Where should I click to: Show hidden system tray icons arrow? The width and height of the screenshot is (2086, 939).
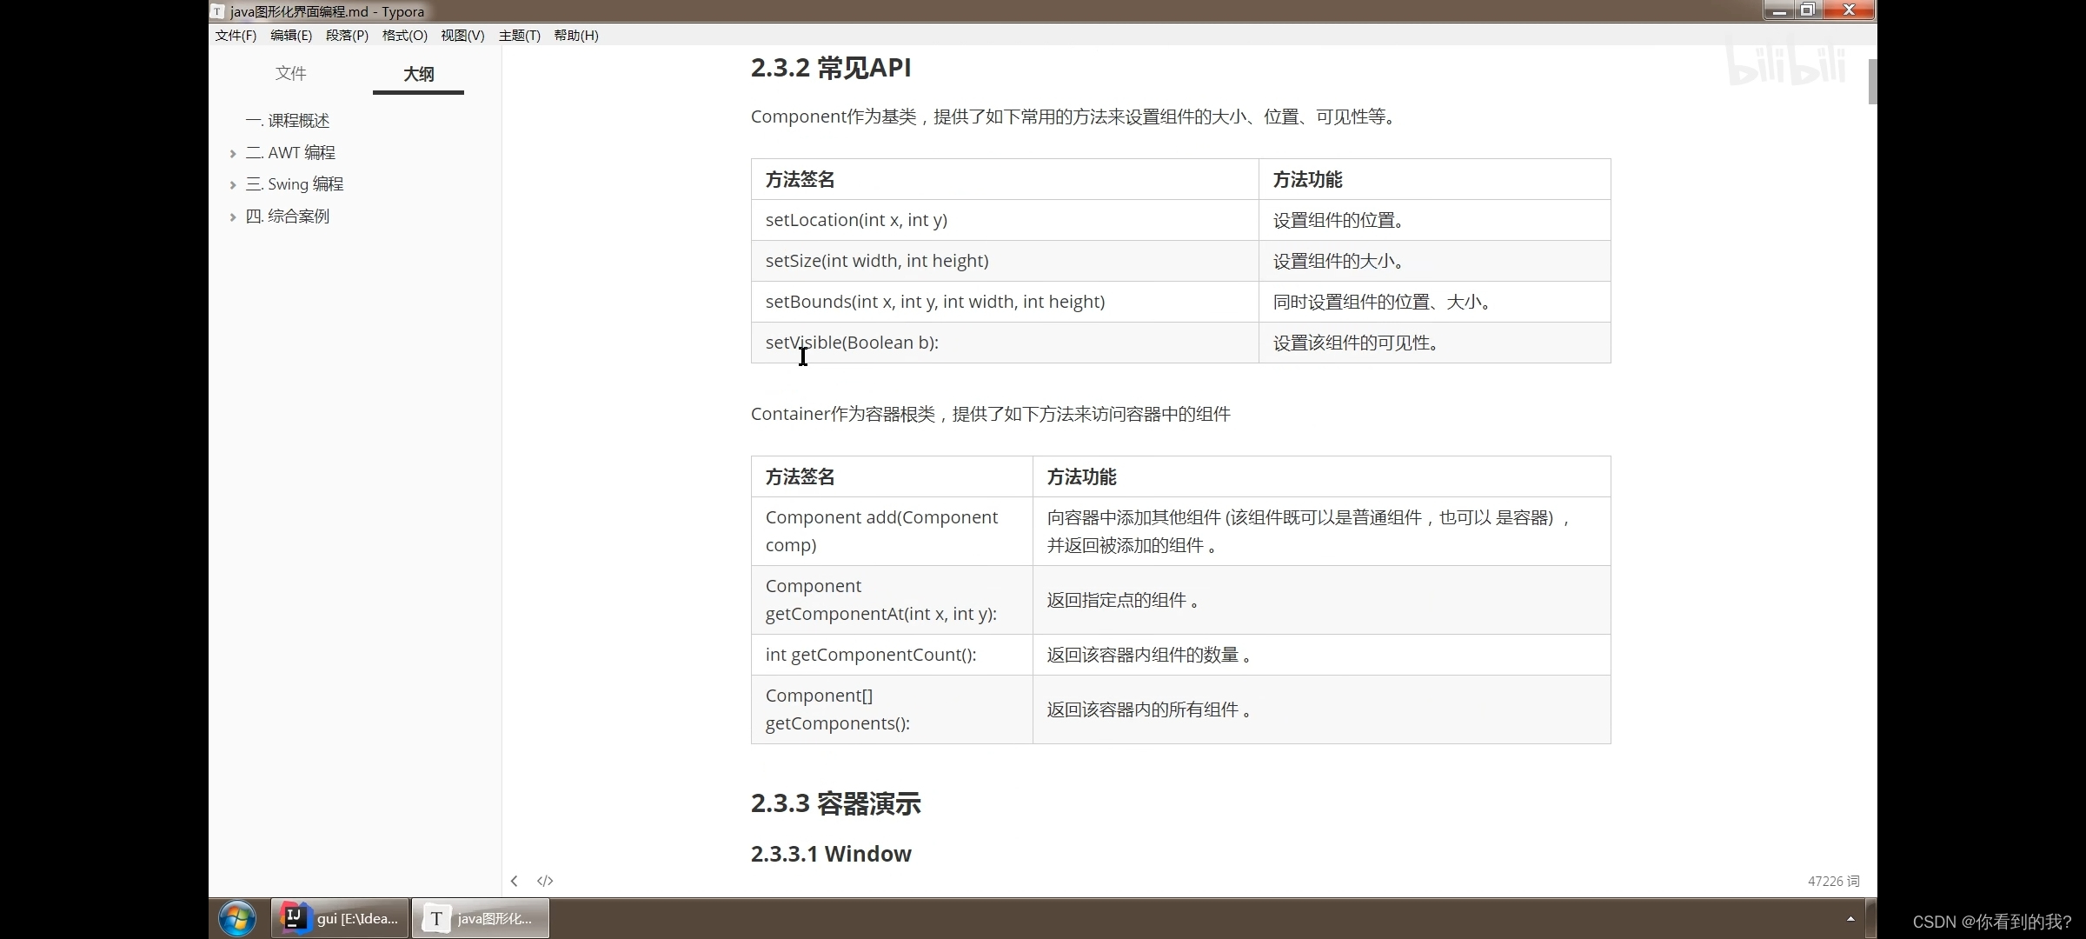pyautogui.click(x=1850, y=918)
